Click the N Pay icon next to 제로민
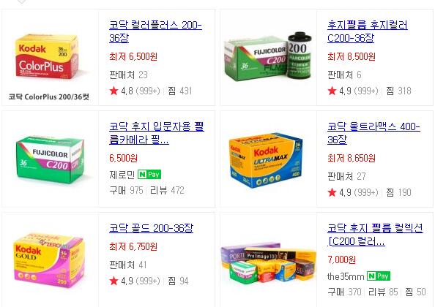Image resolution: width=435 pixels, height=307 pixels. [149, 175]
